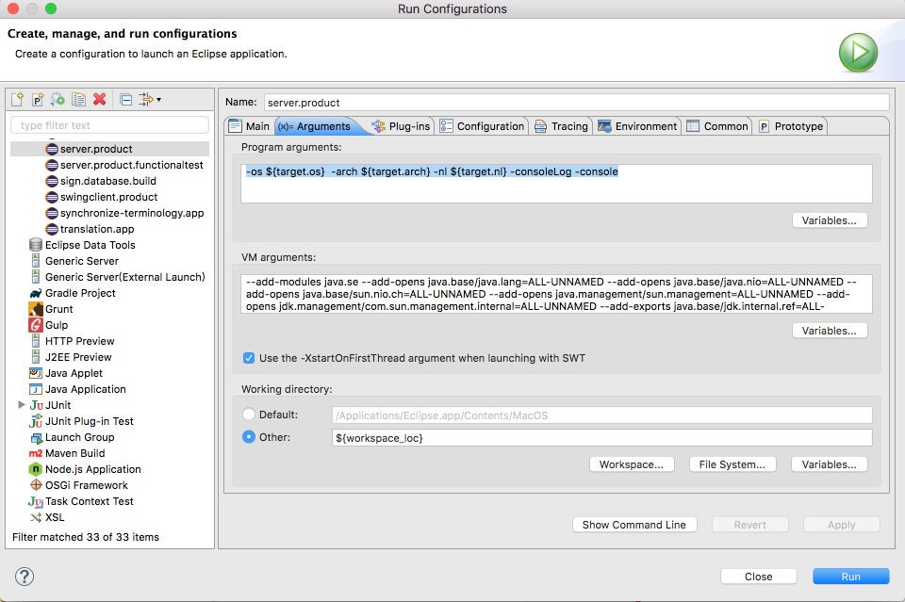Click the Export launch configuration icon

click(x=58, y=99)
